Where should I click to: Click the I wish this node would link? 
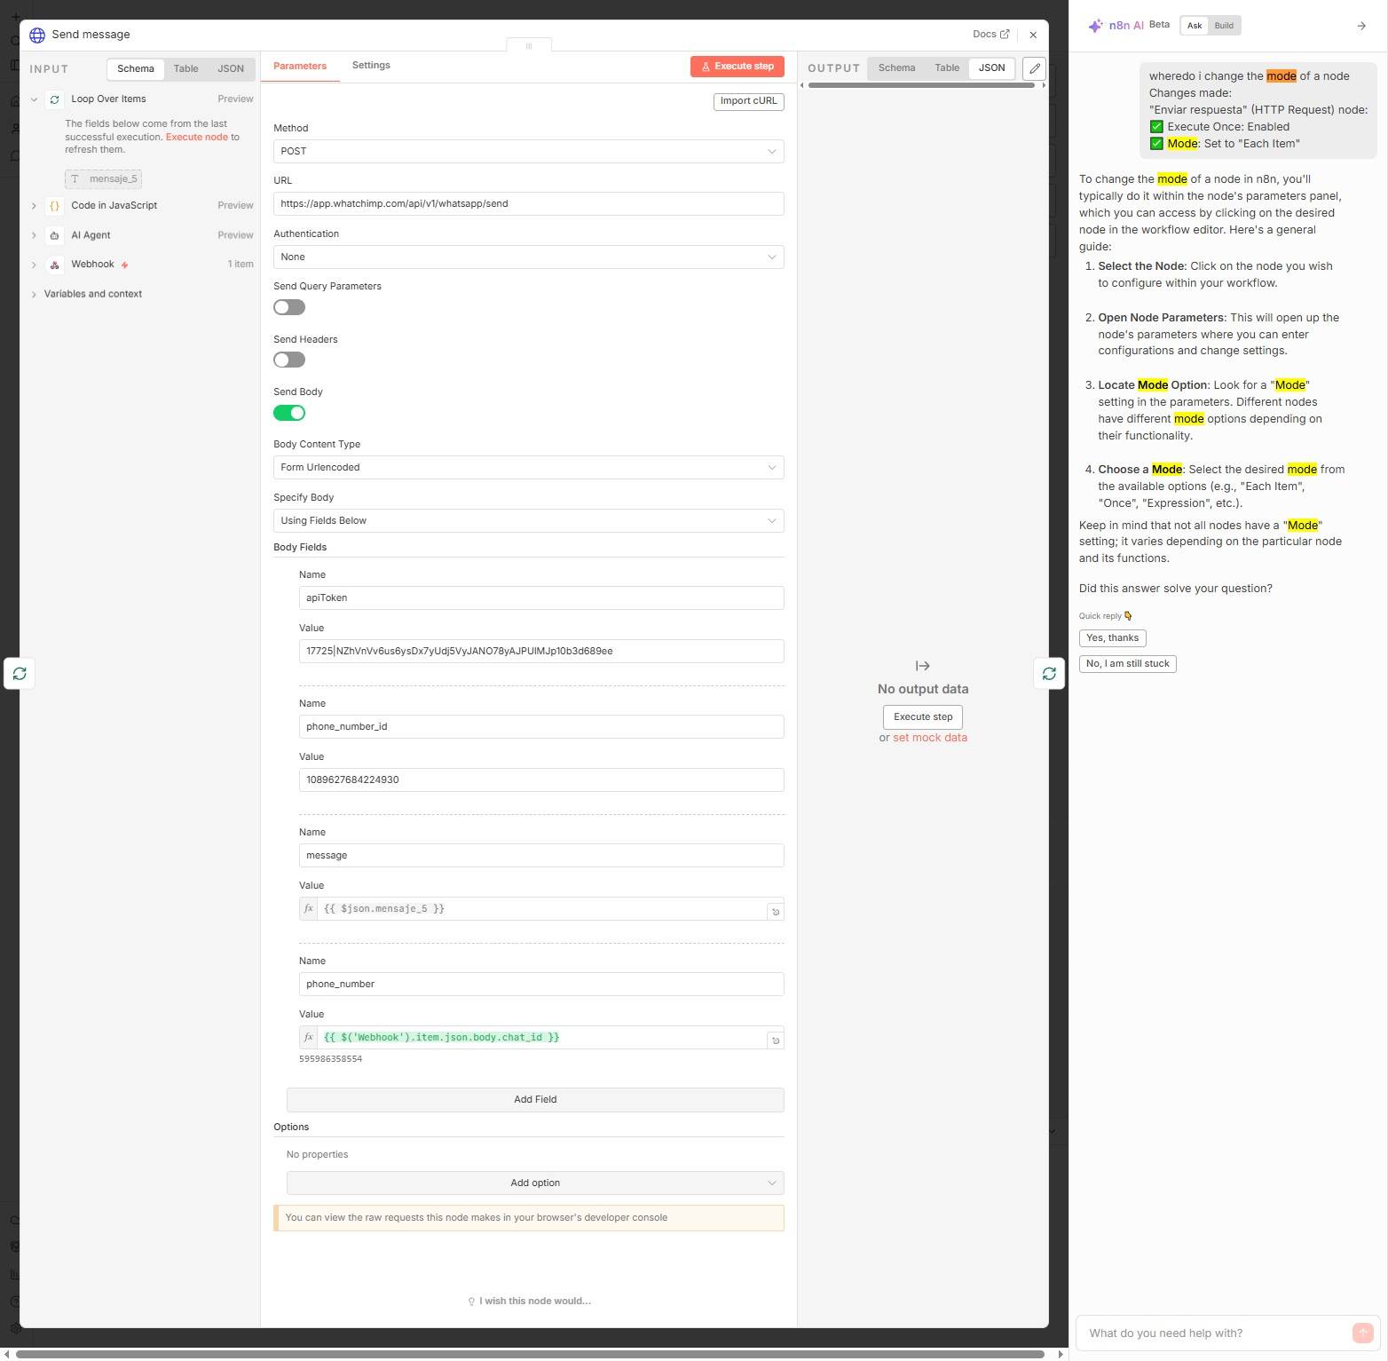click(529, 1302)
